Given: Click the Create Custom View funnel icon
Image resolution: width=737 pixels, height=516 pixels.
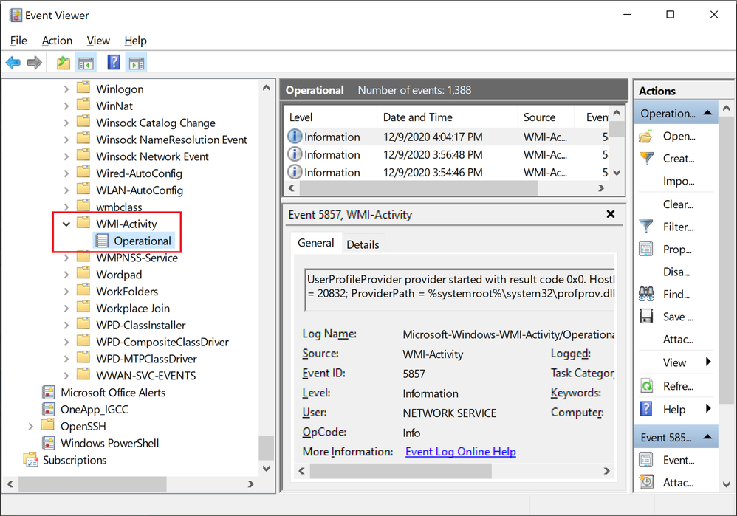Looking at the screenshot, I should pos(647,159).
